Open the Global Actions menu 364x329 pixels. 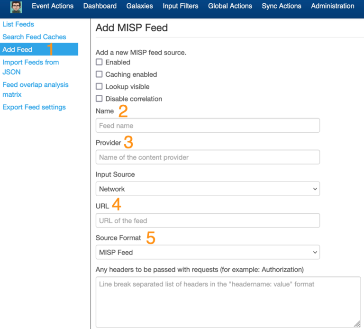230,6
